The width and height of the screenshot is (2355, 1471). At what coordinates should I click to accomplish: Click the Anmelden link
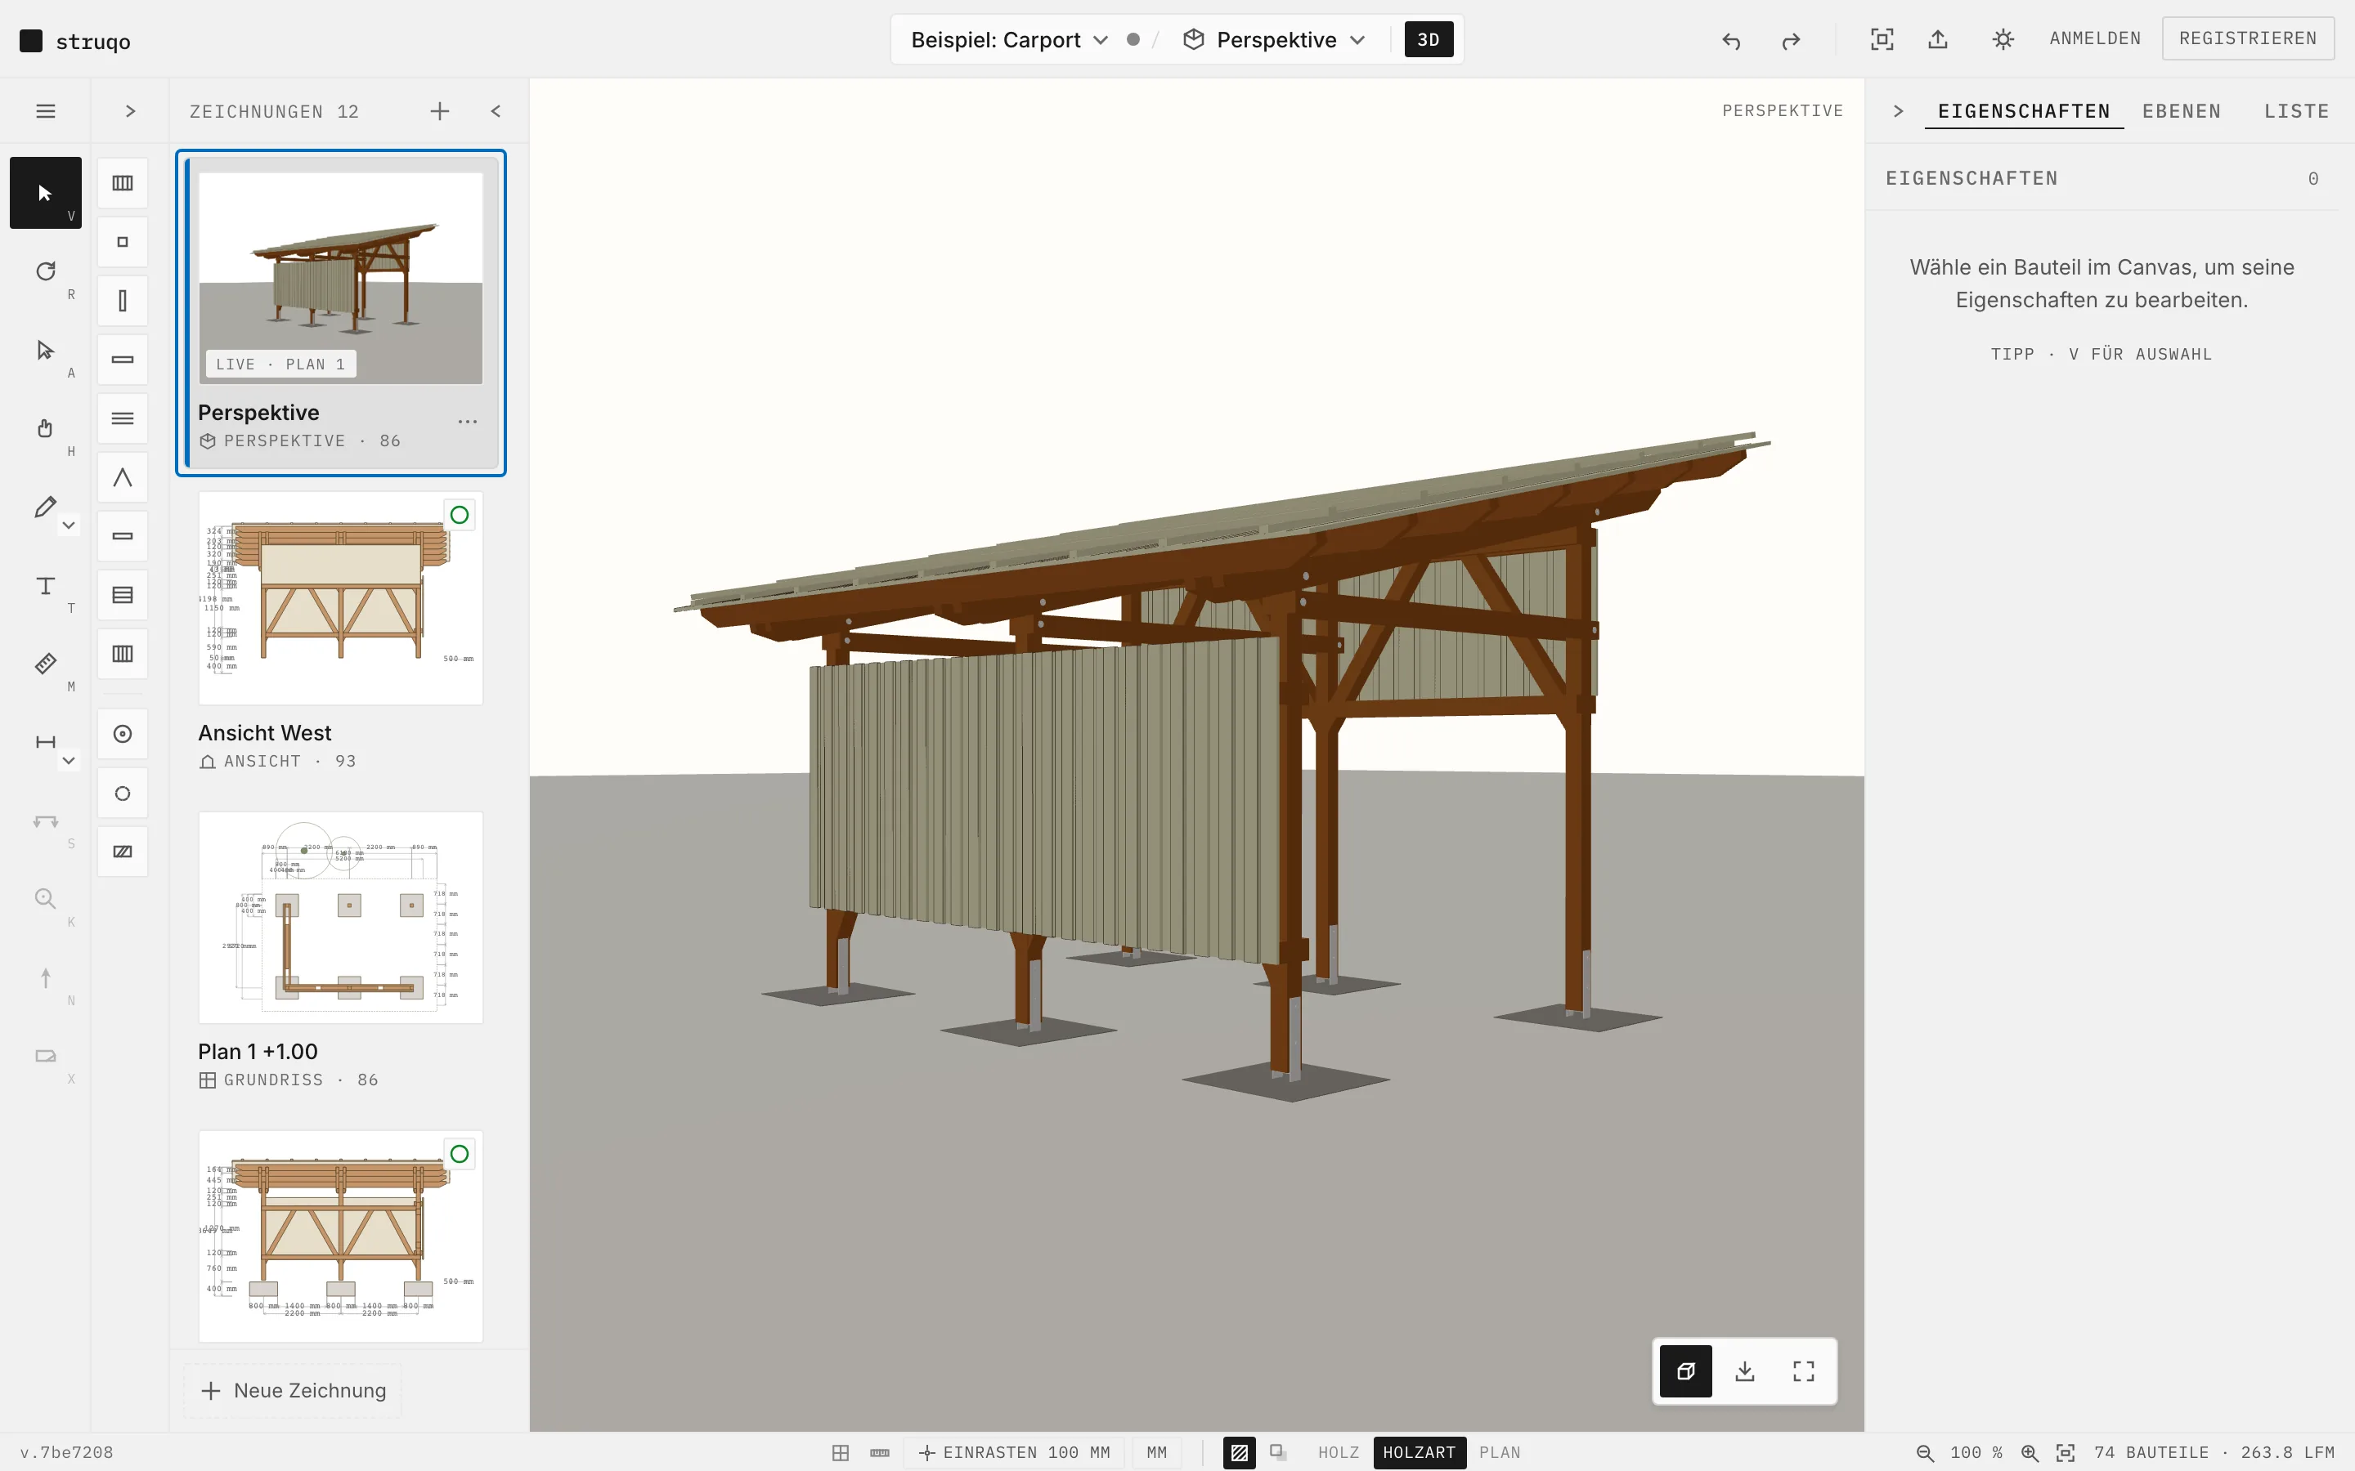2094,38
